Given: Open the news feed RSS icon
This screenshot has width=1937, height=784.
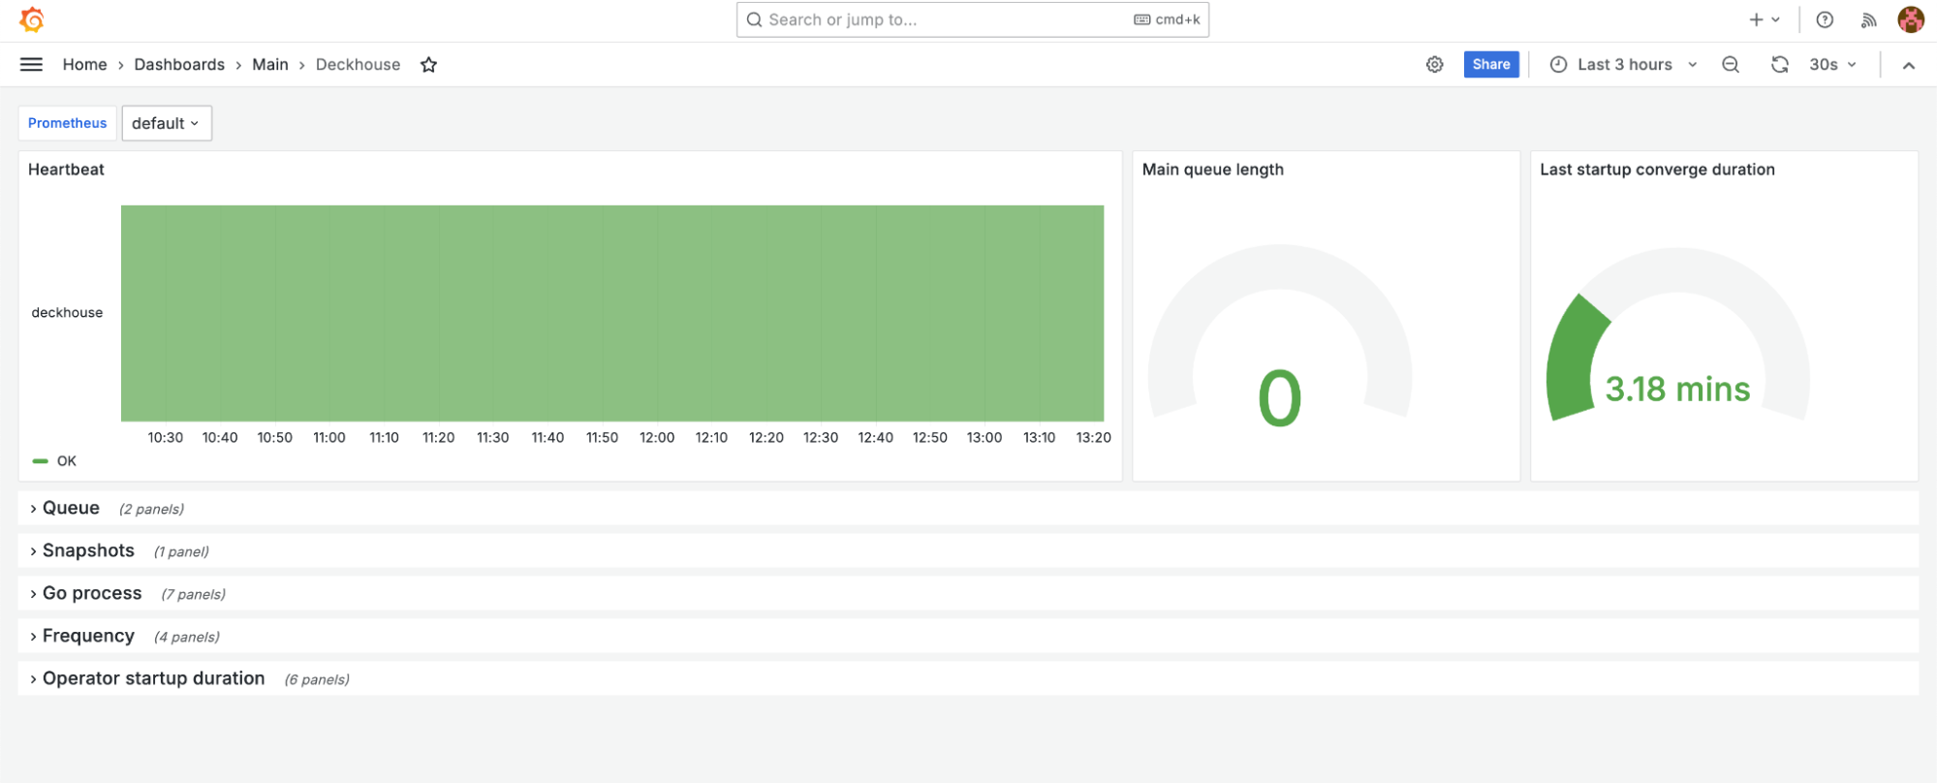Looking at the screenshot, I should [1868, 19].
